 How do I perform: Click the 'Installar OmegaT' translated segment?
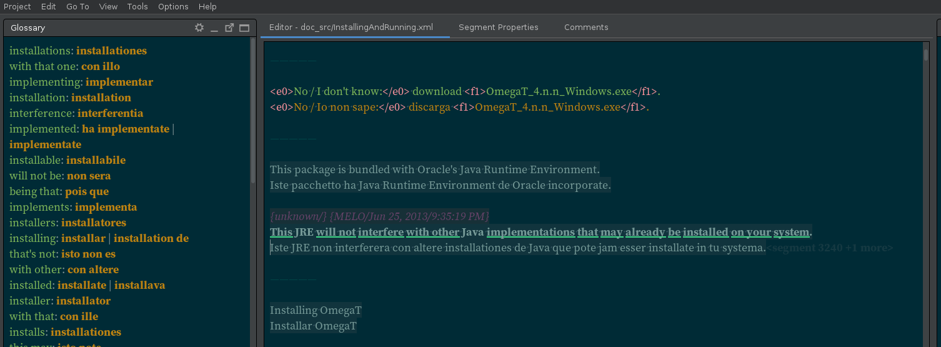[x=313, y=326]
